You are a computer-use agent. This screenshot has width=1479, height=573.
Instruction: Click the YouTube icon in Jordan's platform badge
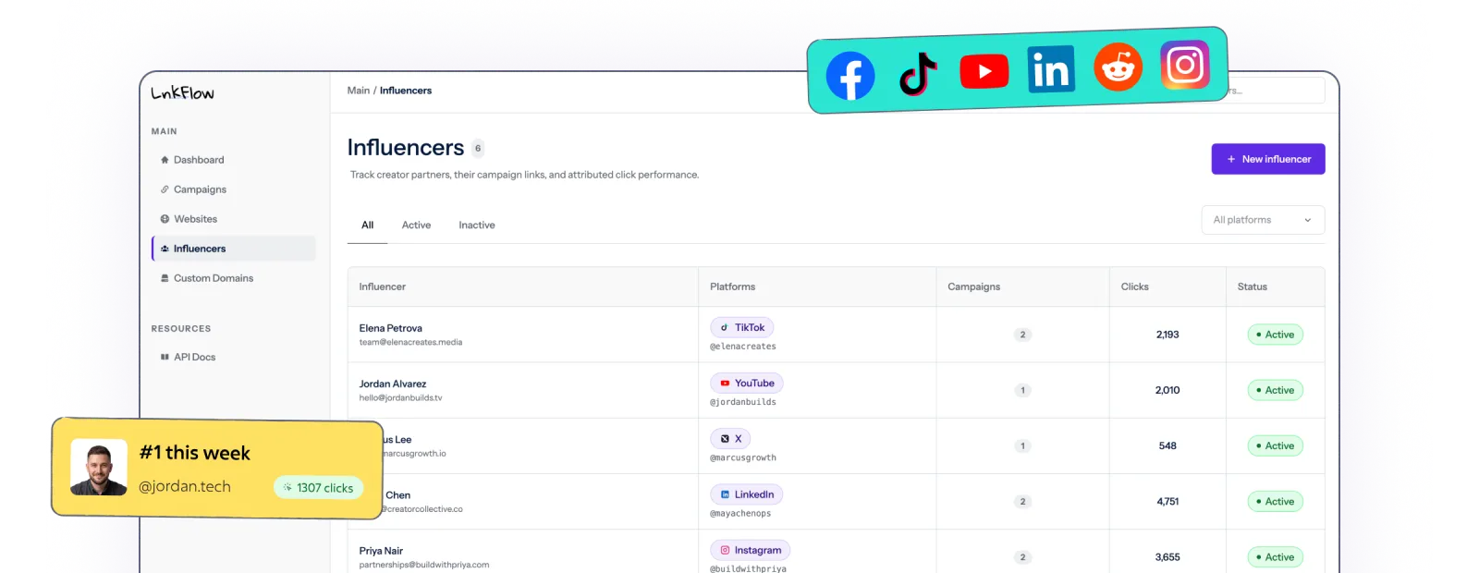pos(725,384)
